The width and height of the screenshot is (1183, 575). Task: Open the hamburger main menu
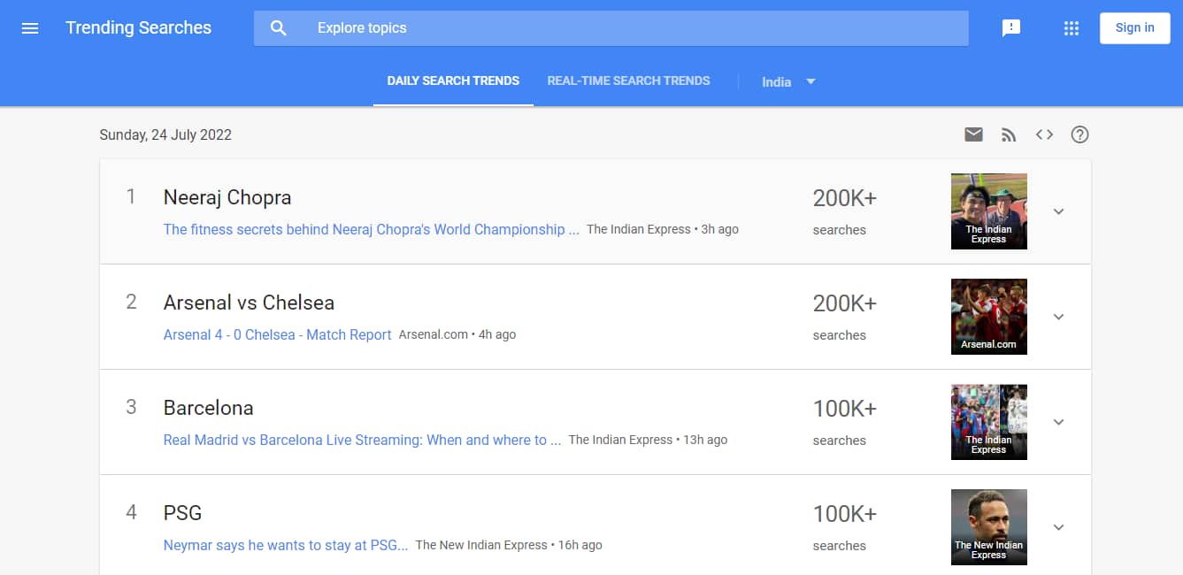coord(30,28)
